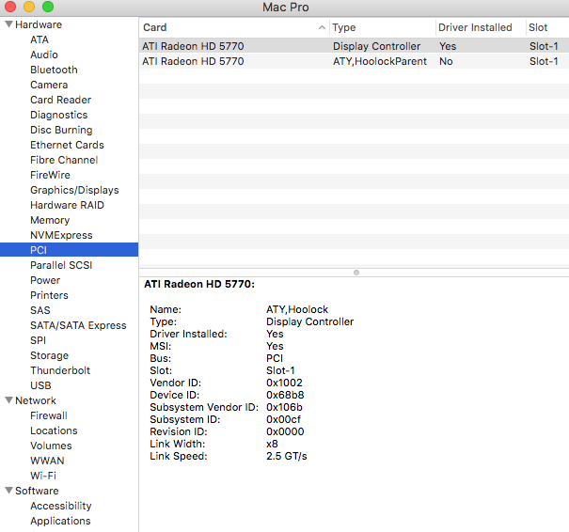Select Wi-Fi under Network
569x532 pixels.
tap(43, 476)
